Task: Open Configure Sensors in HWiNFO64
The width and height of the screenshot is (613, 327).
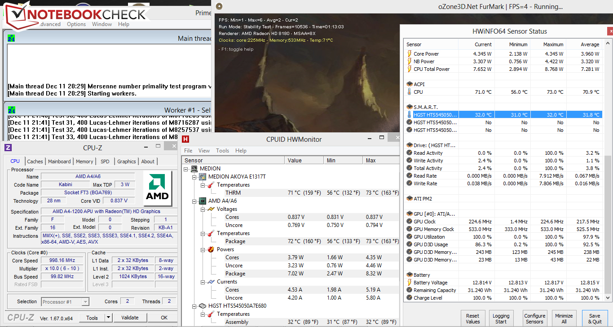Action: pos(535,318)
